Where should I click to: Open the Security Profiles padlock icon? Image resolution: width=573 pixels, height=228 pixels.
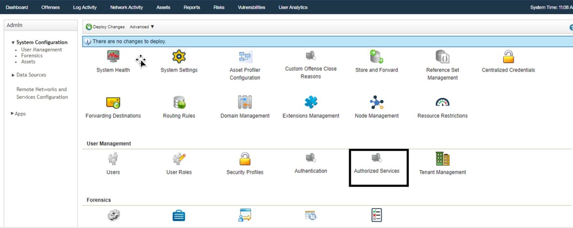pyautogui.click(x=245, y=159)
